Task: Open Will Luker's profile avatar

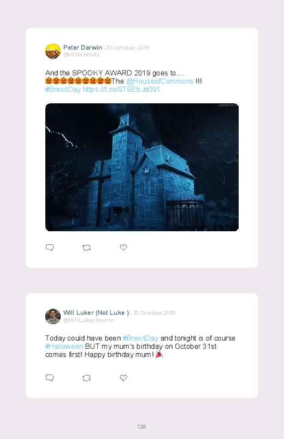Action: click(53, 317)
